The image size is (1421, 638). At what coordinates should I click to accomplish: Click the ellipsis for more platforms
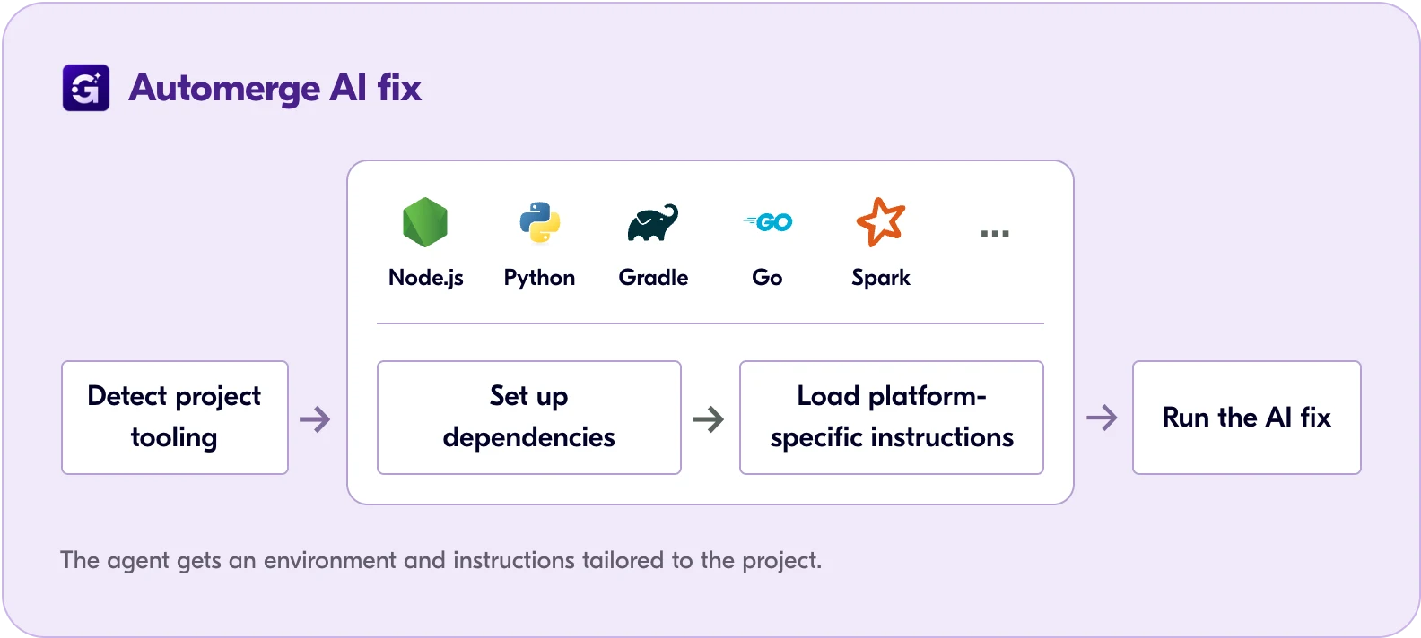pyautogui.click(x=995, y=233)
